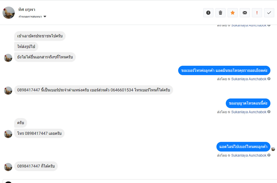The height and width of the screenshot is (183, 277).
Task: Click help icon under the แอดไลน์ message
Action: tap(269, 155)
